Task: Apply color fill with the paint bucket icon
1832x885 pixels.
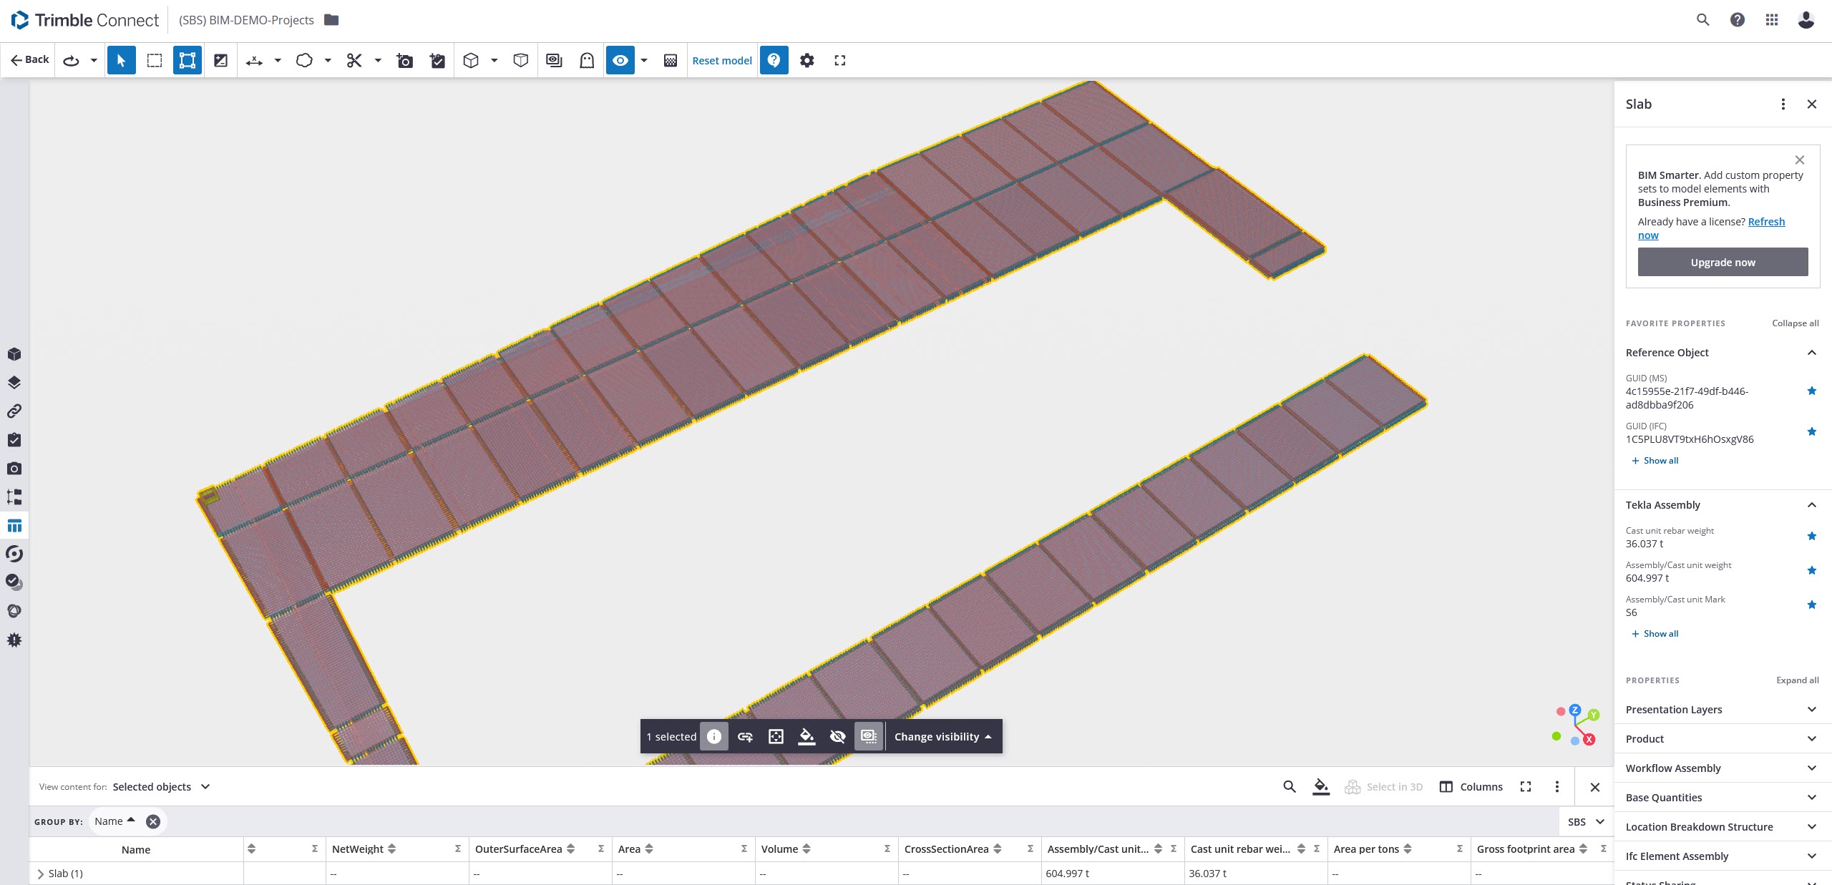Action: pos(807,736)
